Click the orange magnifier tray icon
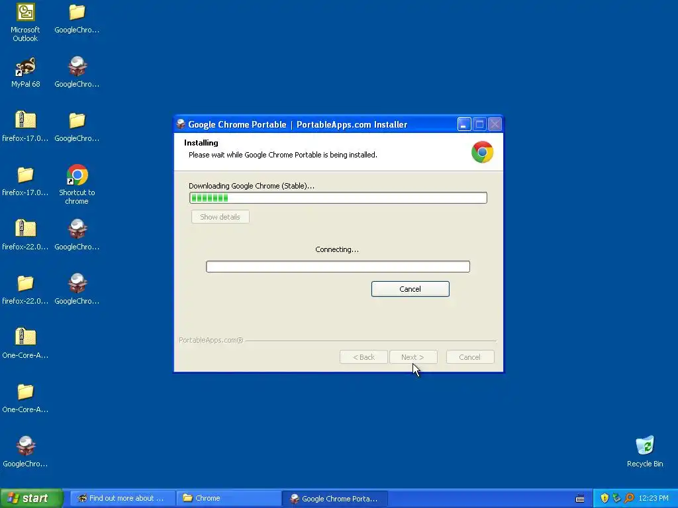The image size is (678, 508). [x=629, y=498]
